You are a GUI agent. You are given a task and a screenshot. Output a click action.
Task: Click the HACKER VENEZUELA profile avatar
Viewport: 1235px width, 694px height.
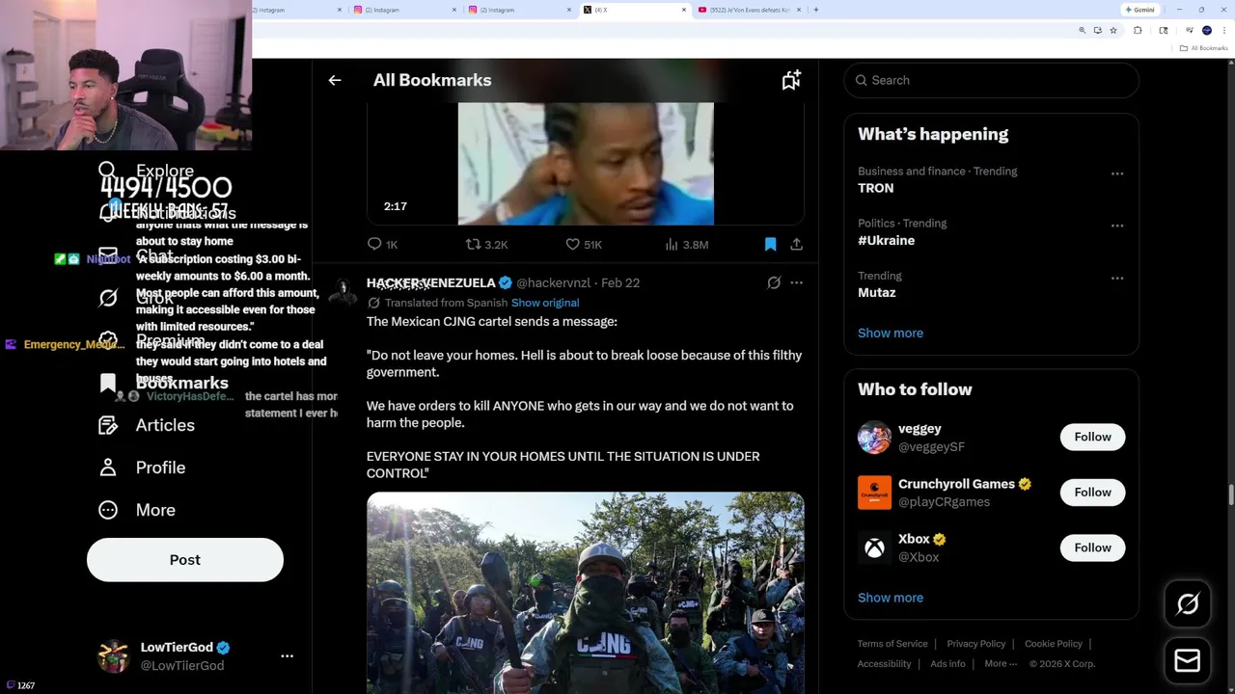[x=343, y=290]
